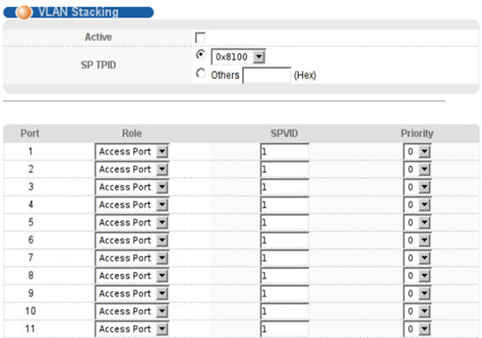
Task: Click the SPVID column header
Action: pos(284,133)
